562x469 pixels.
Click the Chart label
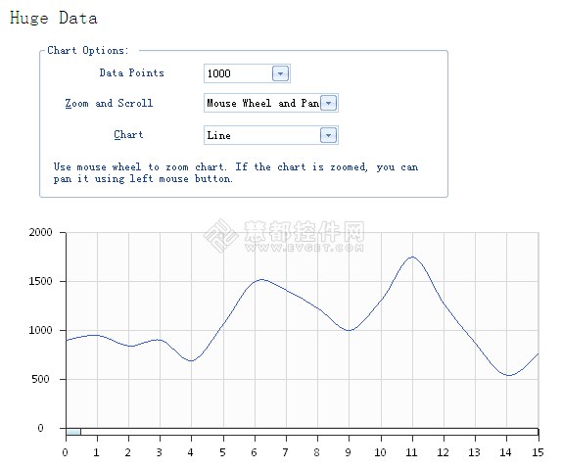[128, 135]
